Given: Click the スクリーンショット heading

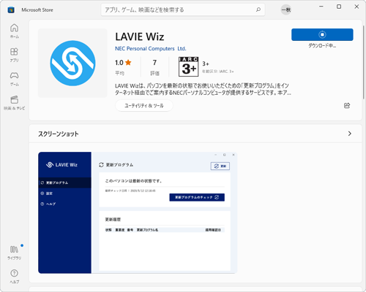Looking at the screenshot, I should tap(59, 134).
